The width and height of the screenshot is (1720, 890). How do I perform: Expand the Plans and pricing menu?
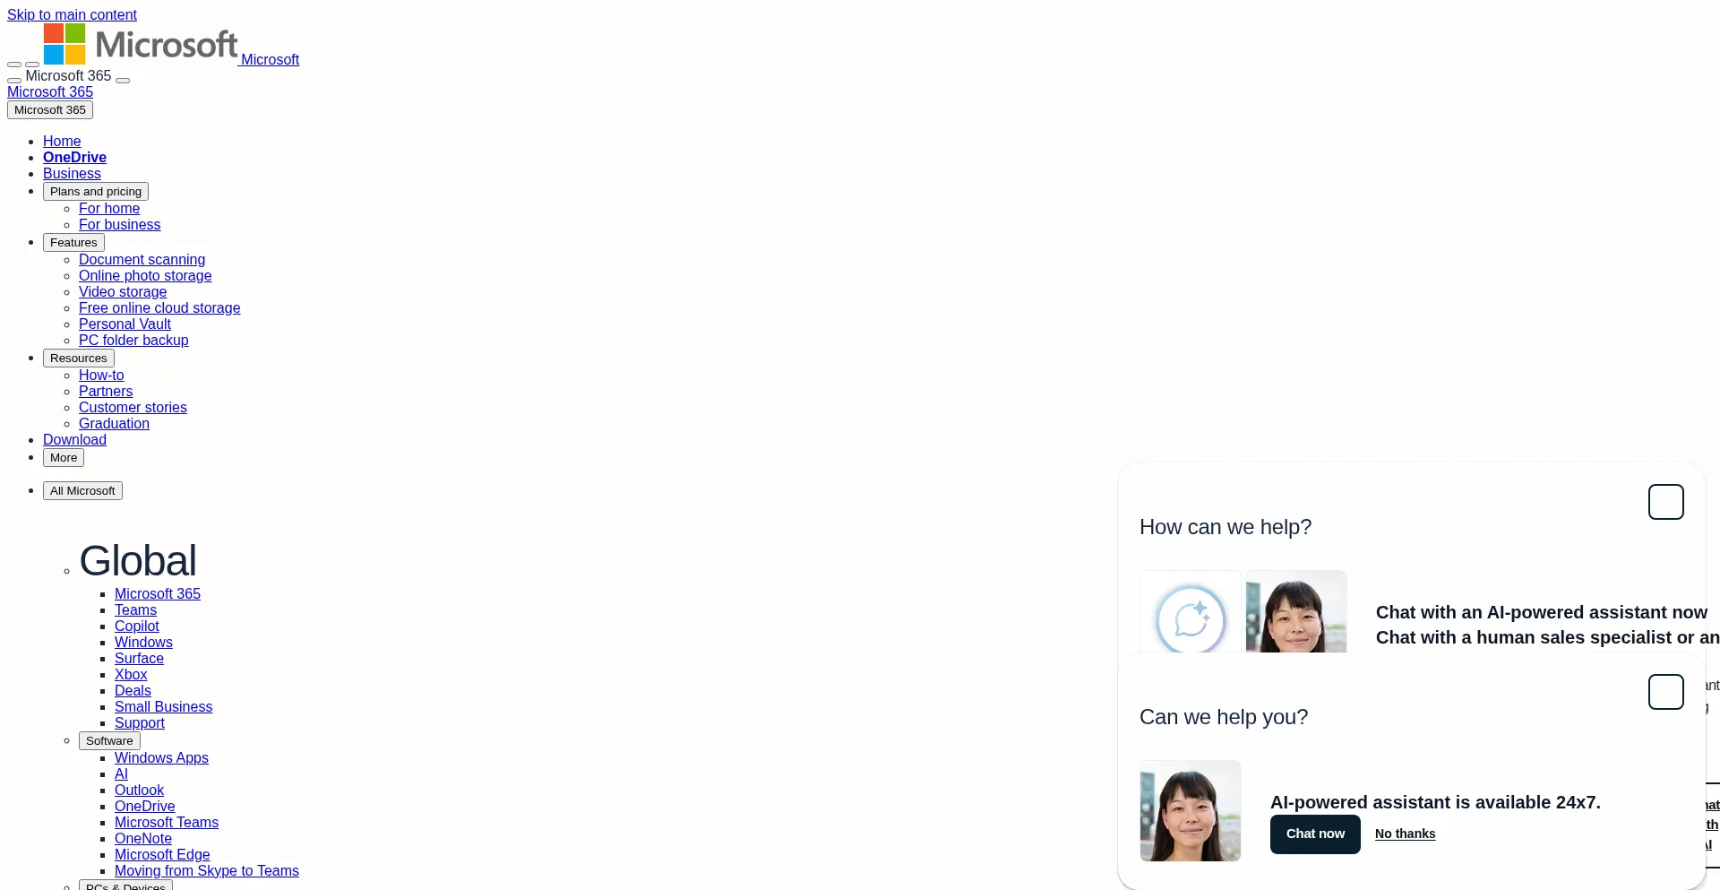click(x=96, y=192)
